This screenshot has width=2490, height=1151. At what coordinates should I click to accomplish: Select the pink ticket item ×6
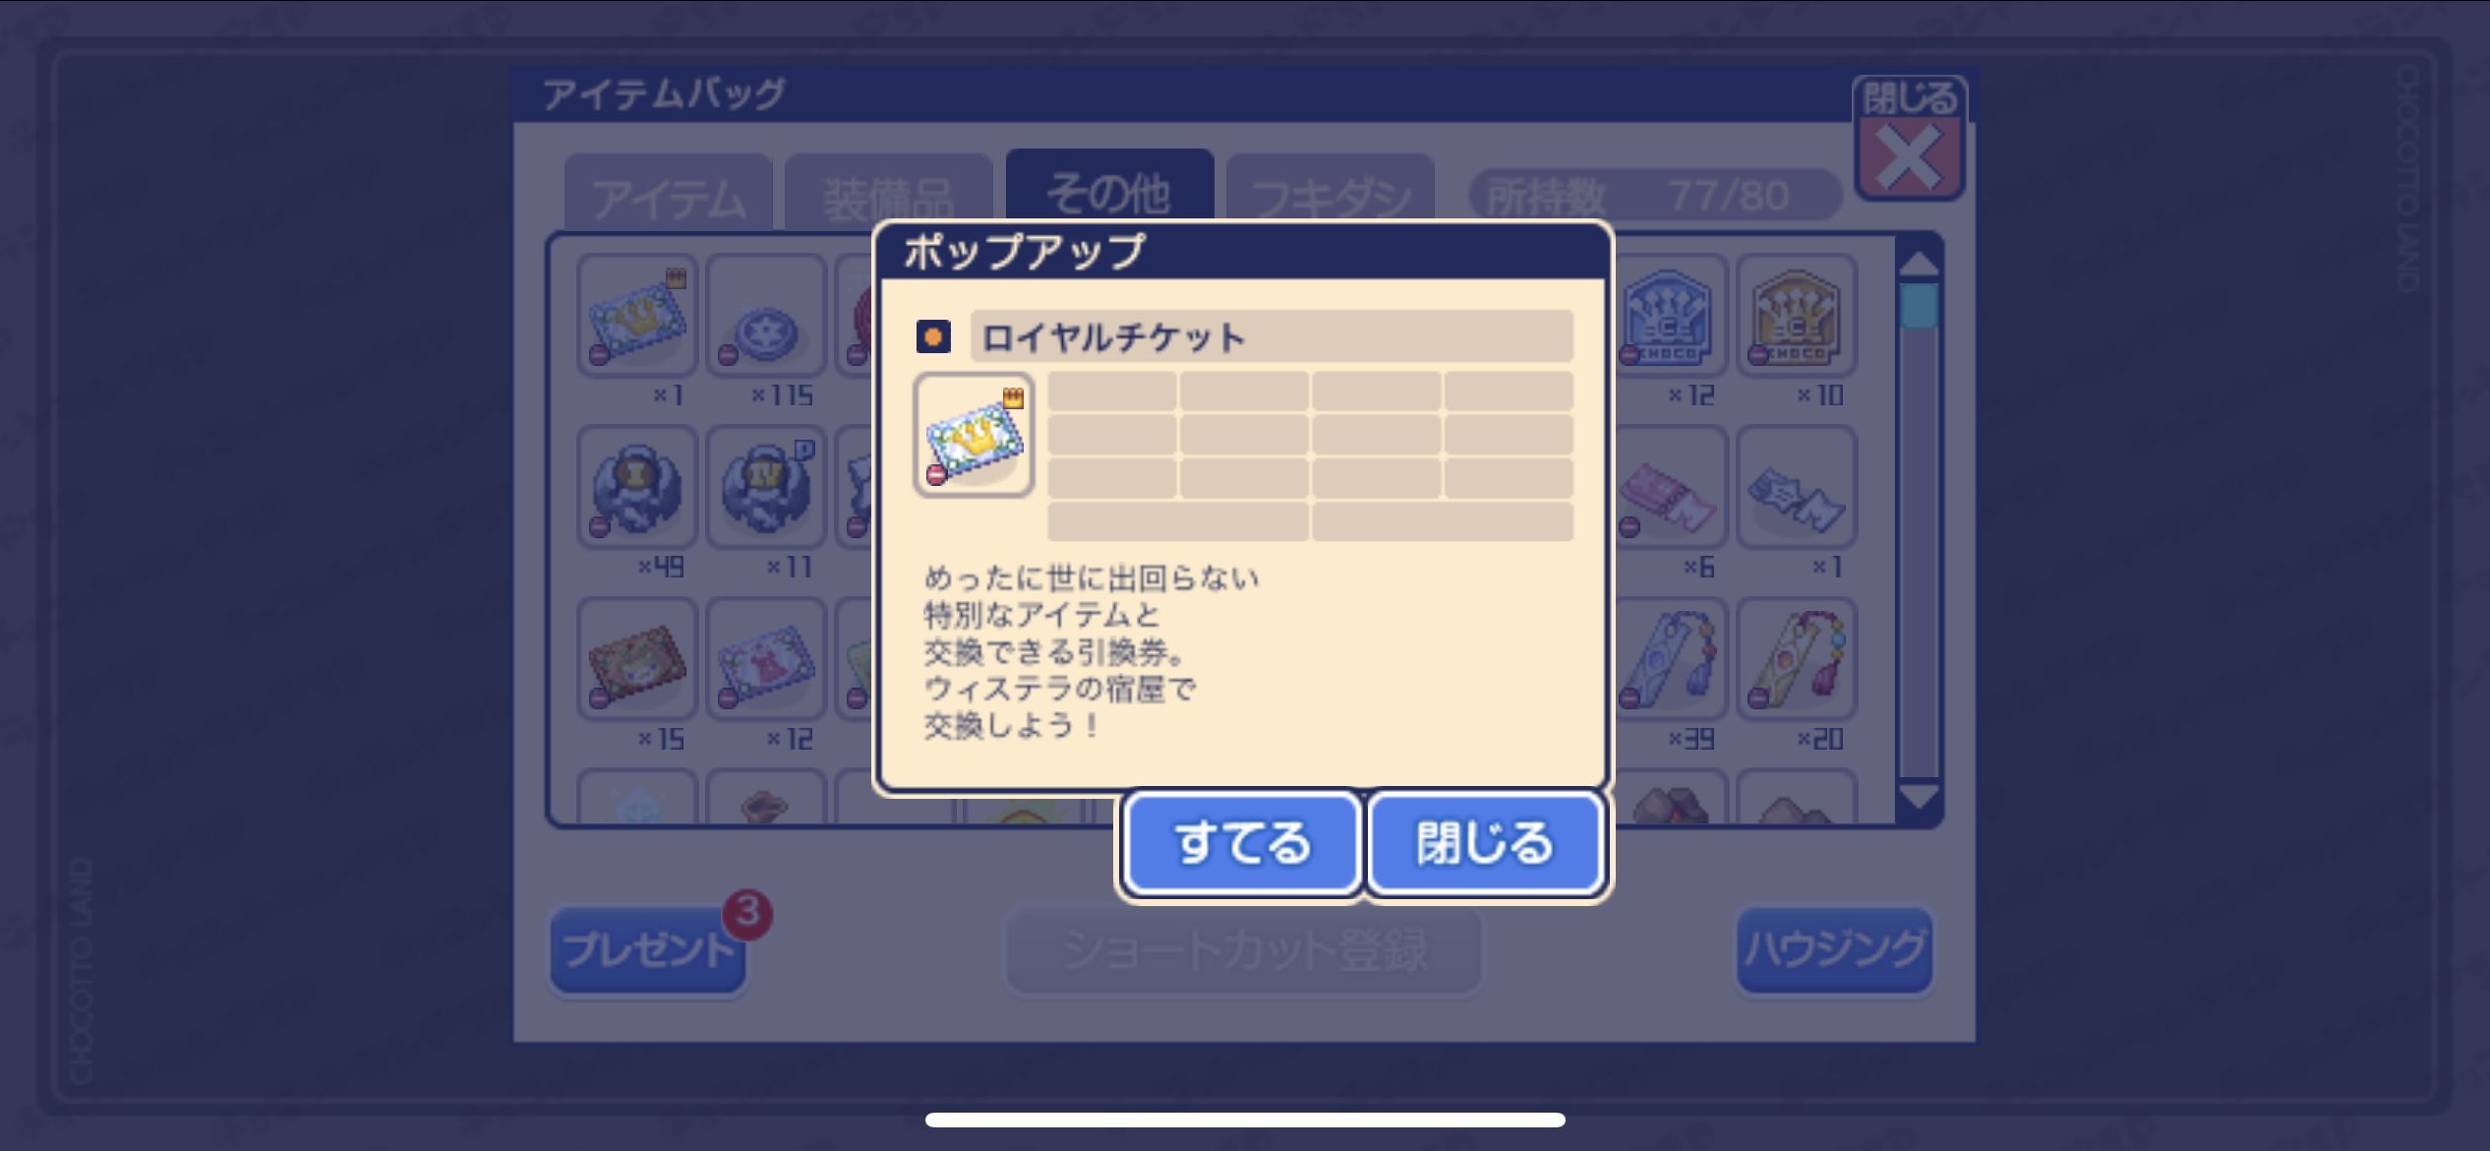1668,487
